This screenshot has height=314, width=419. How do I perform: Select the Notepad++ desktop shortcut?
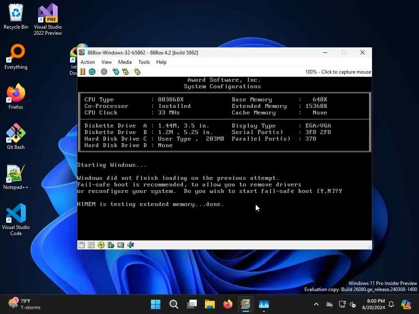pos(16,177)
